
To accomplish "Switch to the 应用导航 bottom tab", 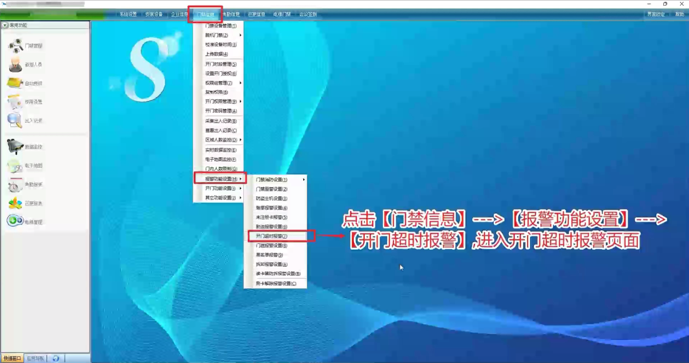I will pos(35,358).
